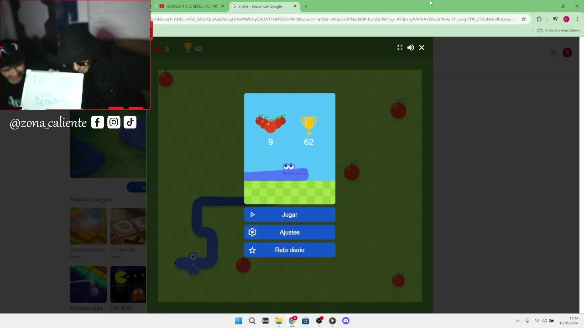
Task: Click the Facebook icon in the overlay
Action: (x=98, y=122)
